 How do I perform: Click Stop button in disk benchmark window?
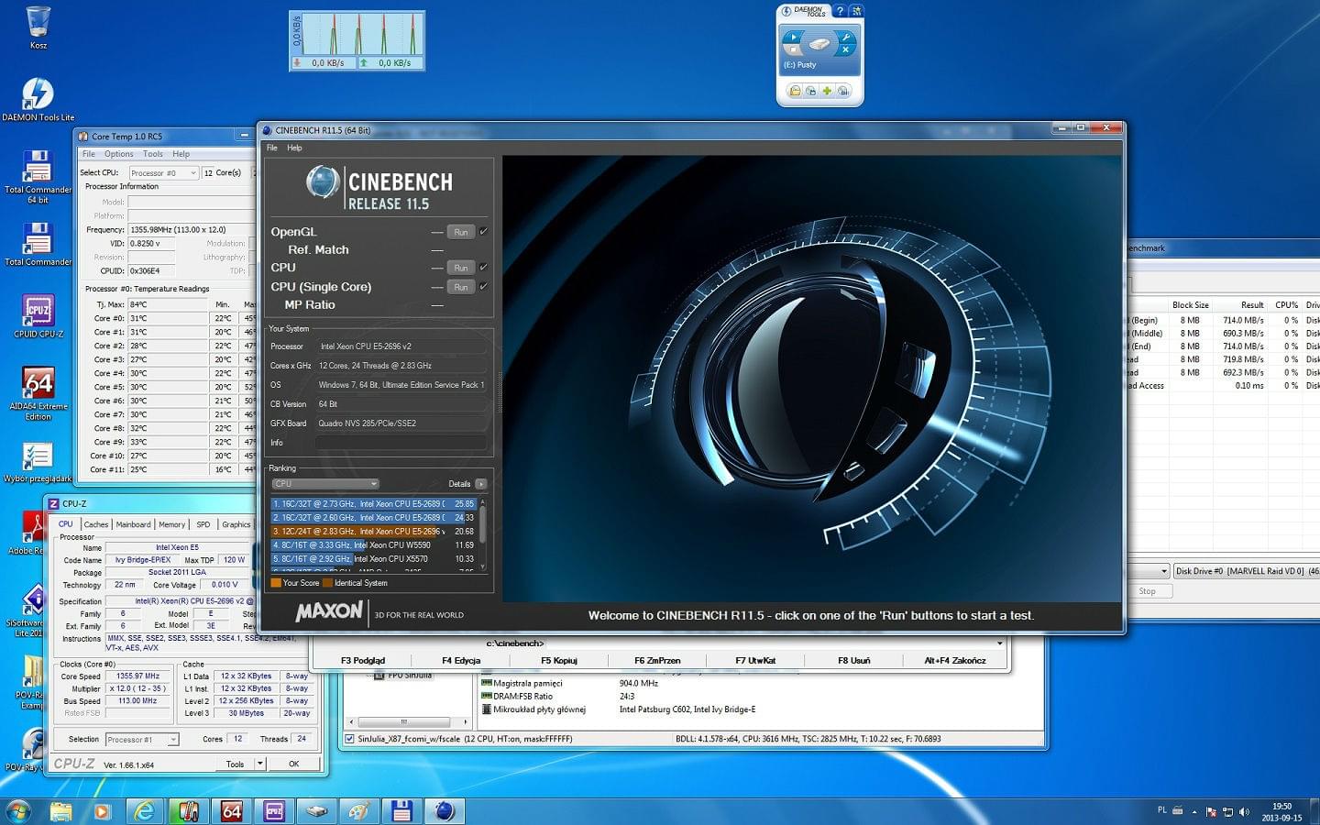(1147, 591)
